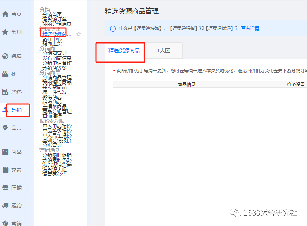307x226 pixels.
Task: Select 精选货源商… submenu item
Action: 57,34
